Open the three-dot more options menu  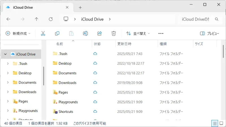161,33
